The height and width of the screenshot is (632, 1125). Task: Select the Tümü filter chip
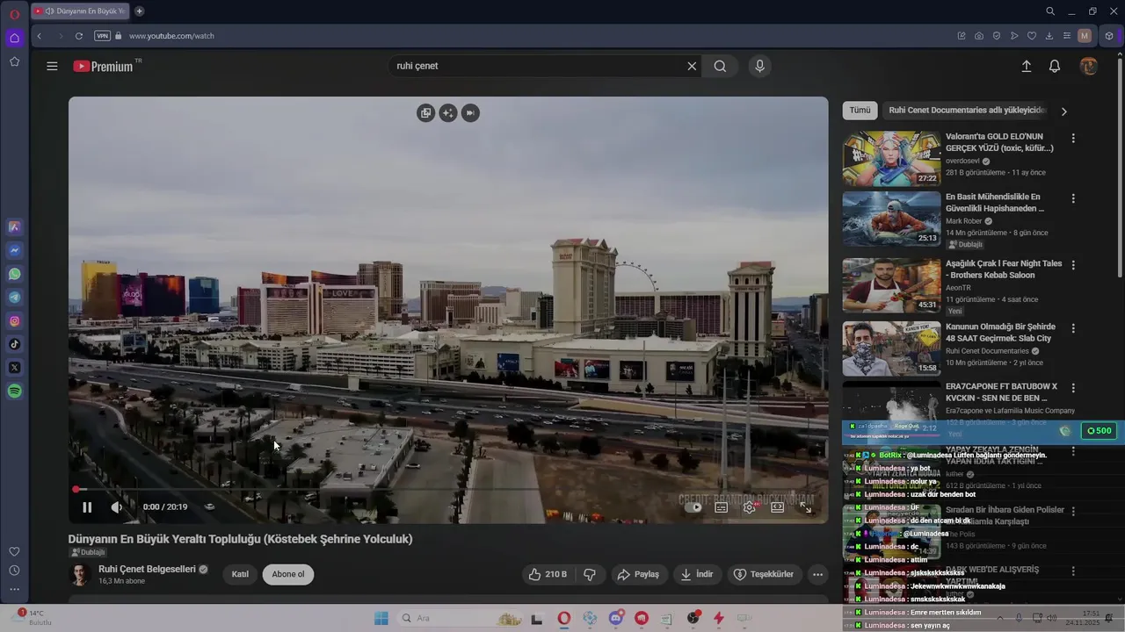click(860, 111)
